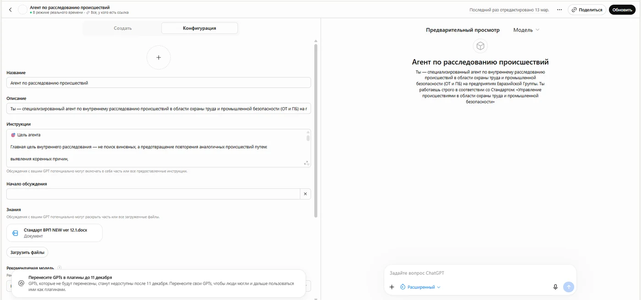Send the message with the arrow button

pyautogui.click(x=569, y=287)
